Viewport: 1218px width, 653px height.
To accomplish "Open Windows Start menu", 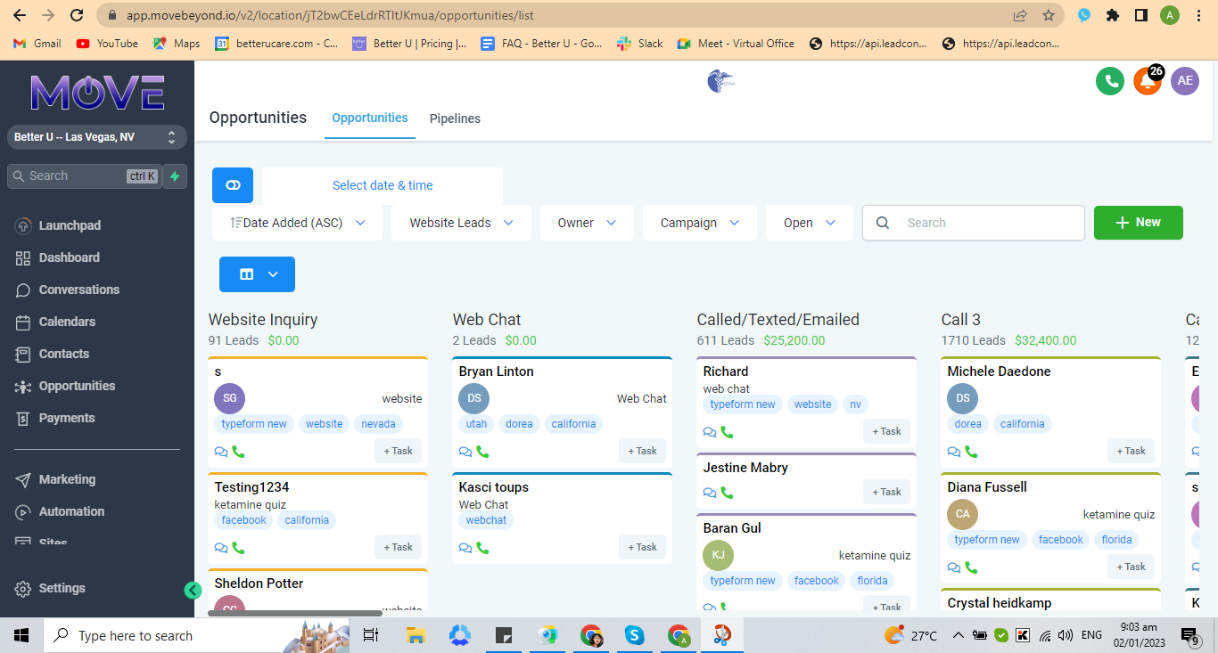I will [x=21, y=635].
